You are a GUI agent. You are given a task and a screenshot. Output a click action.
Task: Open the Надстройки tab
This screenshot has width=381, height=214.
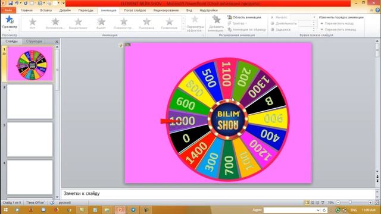coord(208,11)
